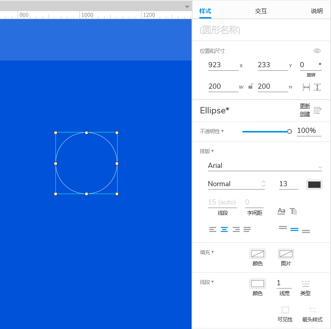
Task: Open the Normal font style dropdown
Action: coord(237,184)
